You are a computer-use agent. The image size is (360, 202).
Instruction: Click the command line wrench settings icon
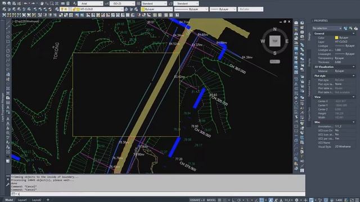pyautogui.click(x=7, y=185)
